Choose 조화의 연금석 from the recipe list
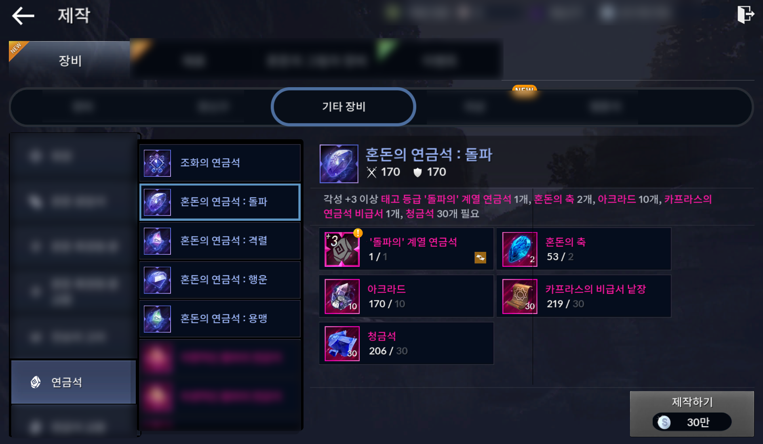 point(220,163)
